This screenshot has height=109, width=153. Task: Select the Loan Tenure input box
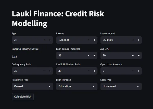[x=71, y=55]
